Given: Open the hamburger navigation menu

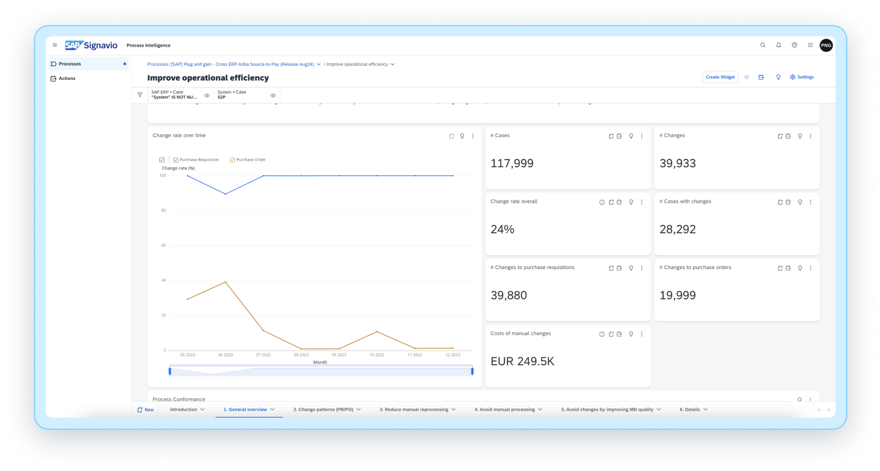Looking at the screenshot, I should pyautogui.click(x=55, y=45).
